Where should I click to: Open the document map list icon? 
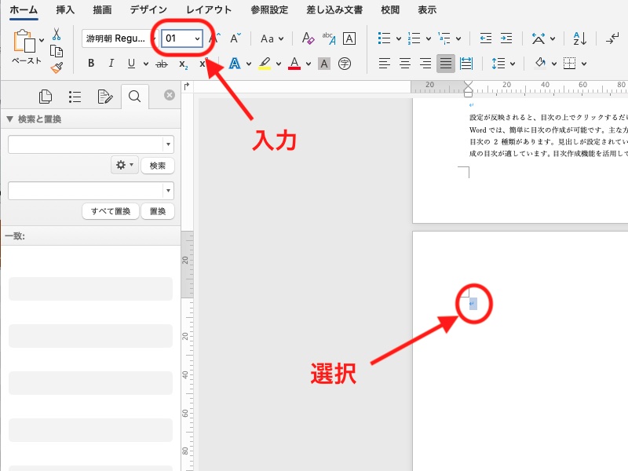tap(75, 97)
